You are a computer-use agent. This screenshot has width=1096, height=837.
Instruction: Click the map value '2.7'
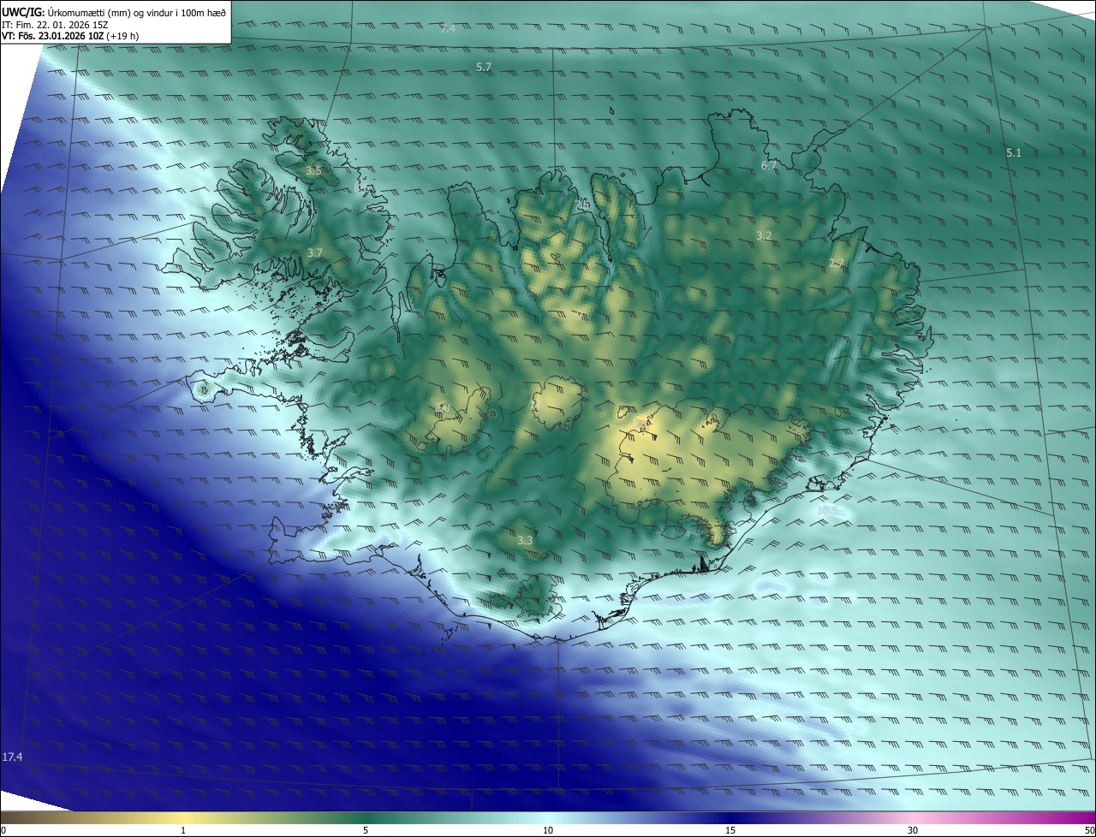[837, 264]
